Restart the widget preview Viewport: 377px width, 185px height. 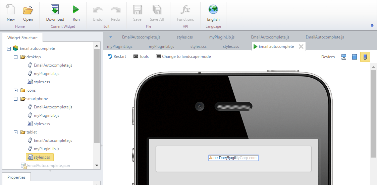(117, 57)
